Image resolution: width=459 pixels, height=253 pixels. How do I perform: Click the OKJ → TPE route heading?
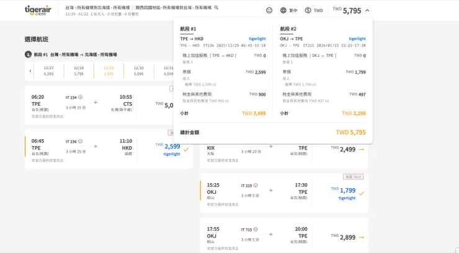(292, 38)
